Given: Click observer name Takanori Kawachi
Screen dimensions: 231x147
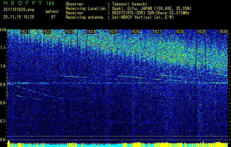Looking at the screenshot, I should pos(130,4).
